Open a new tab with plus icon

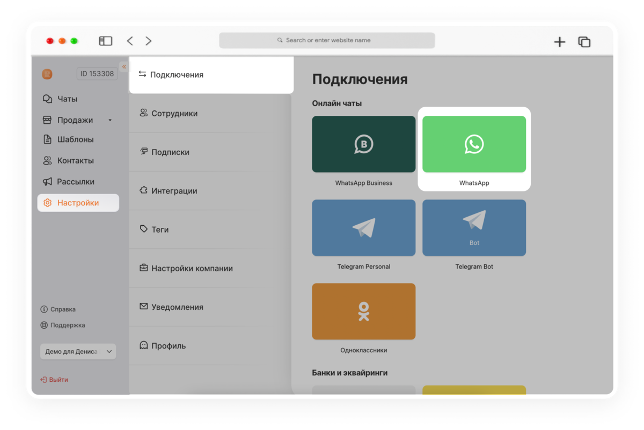[x=560, y=42]
